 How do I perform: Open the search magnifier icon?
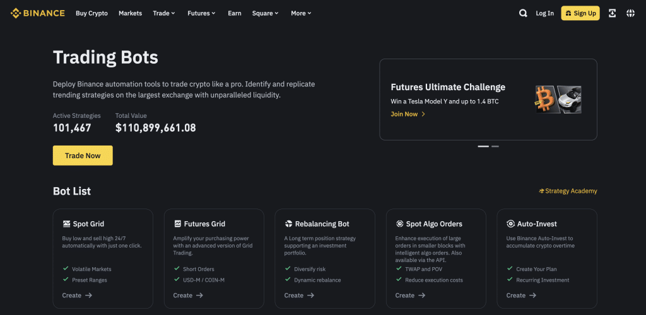[x=523, y=13]
